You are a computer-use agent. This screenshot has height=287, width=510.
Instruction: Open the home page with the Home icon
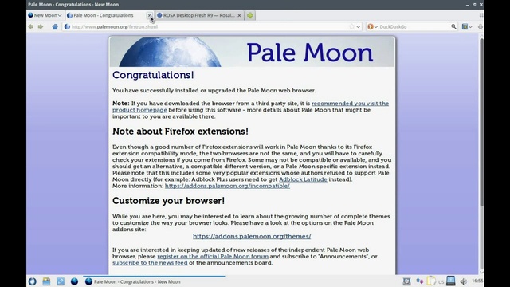point(55,26)
